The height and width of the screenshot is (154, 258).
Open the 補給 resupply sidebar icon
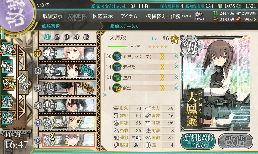6,66
